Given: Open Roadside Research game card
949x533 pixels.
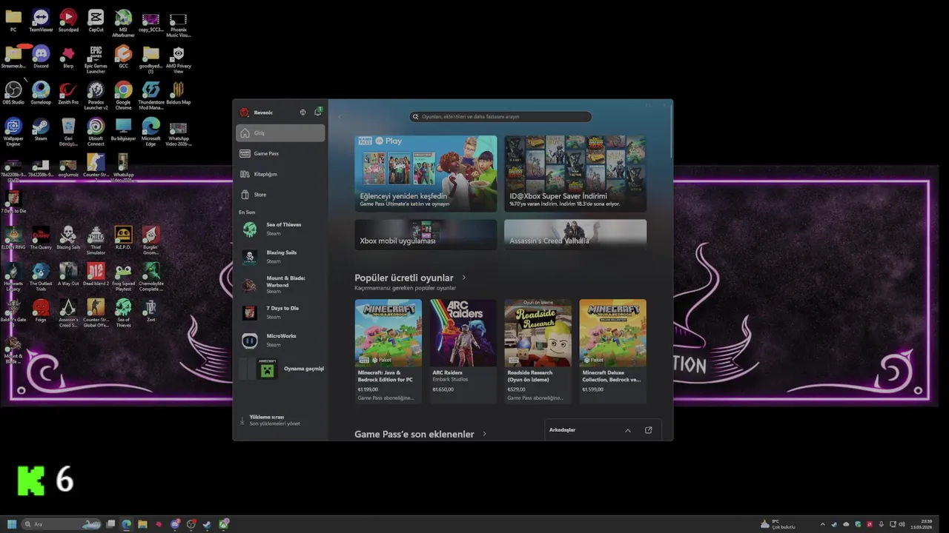Looking at the screenshot, I should [x=538, y=352].
